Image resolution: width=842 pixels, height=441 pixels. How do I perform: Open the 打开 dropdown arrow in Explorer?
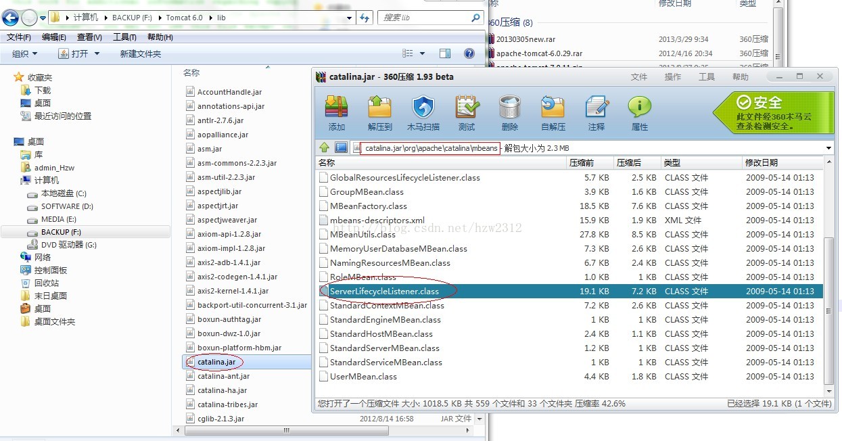(x=97, y=53)
